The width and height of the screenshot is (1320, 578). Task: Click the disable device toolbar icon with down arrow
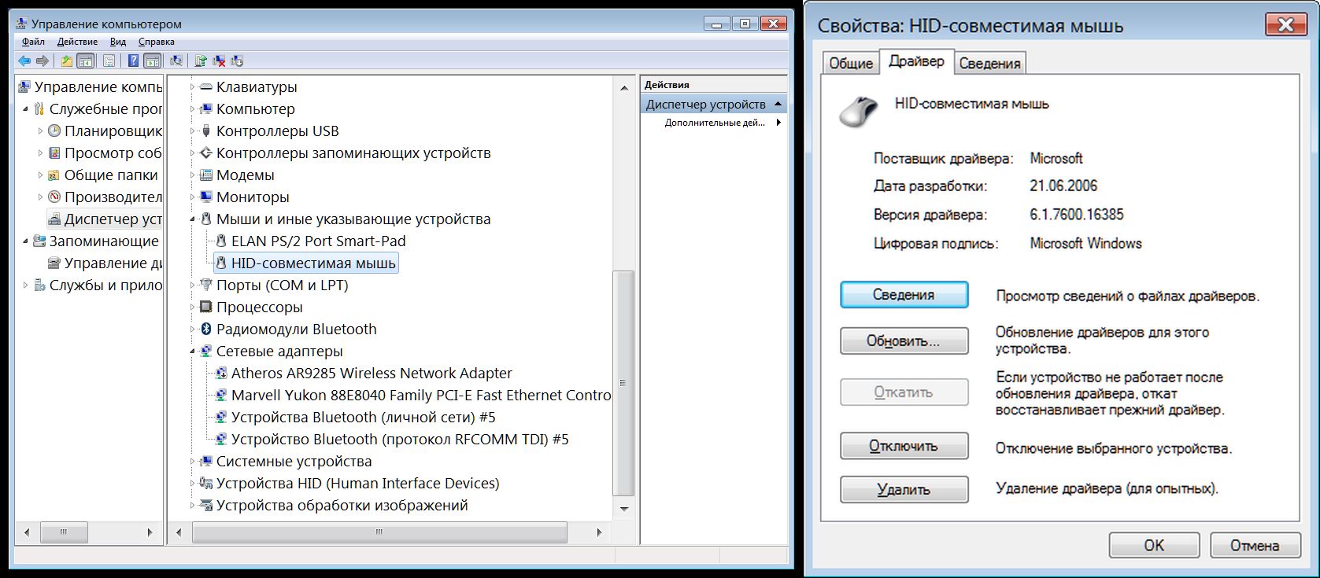tap(237, 61)
